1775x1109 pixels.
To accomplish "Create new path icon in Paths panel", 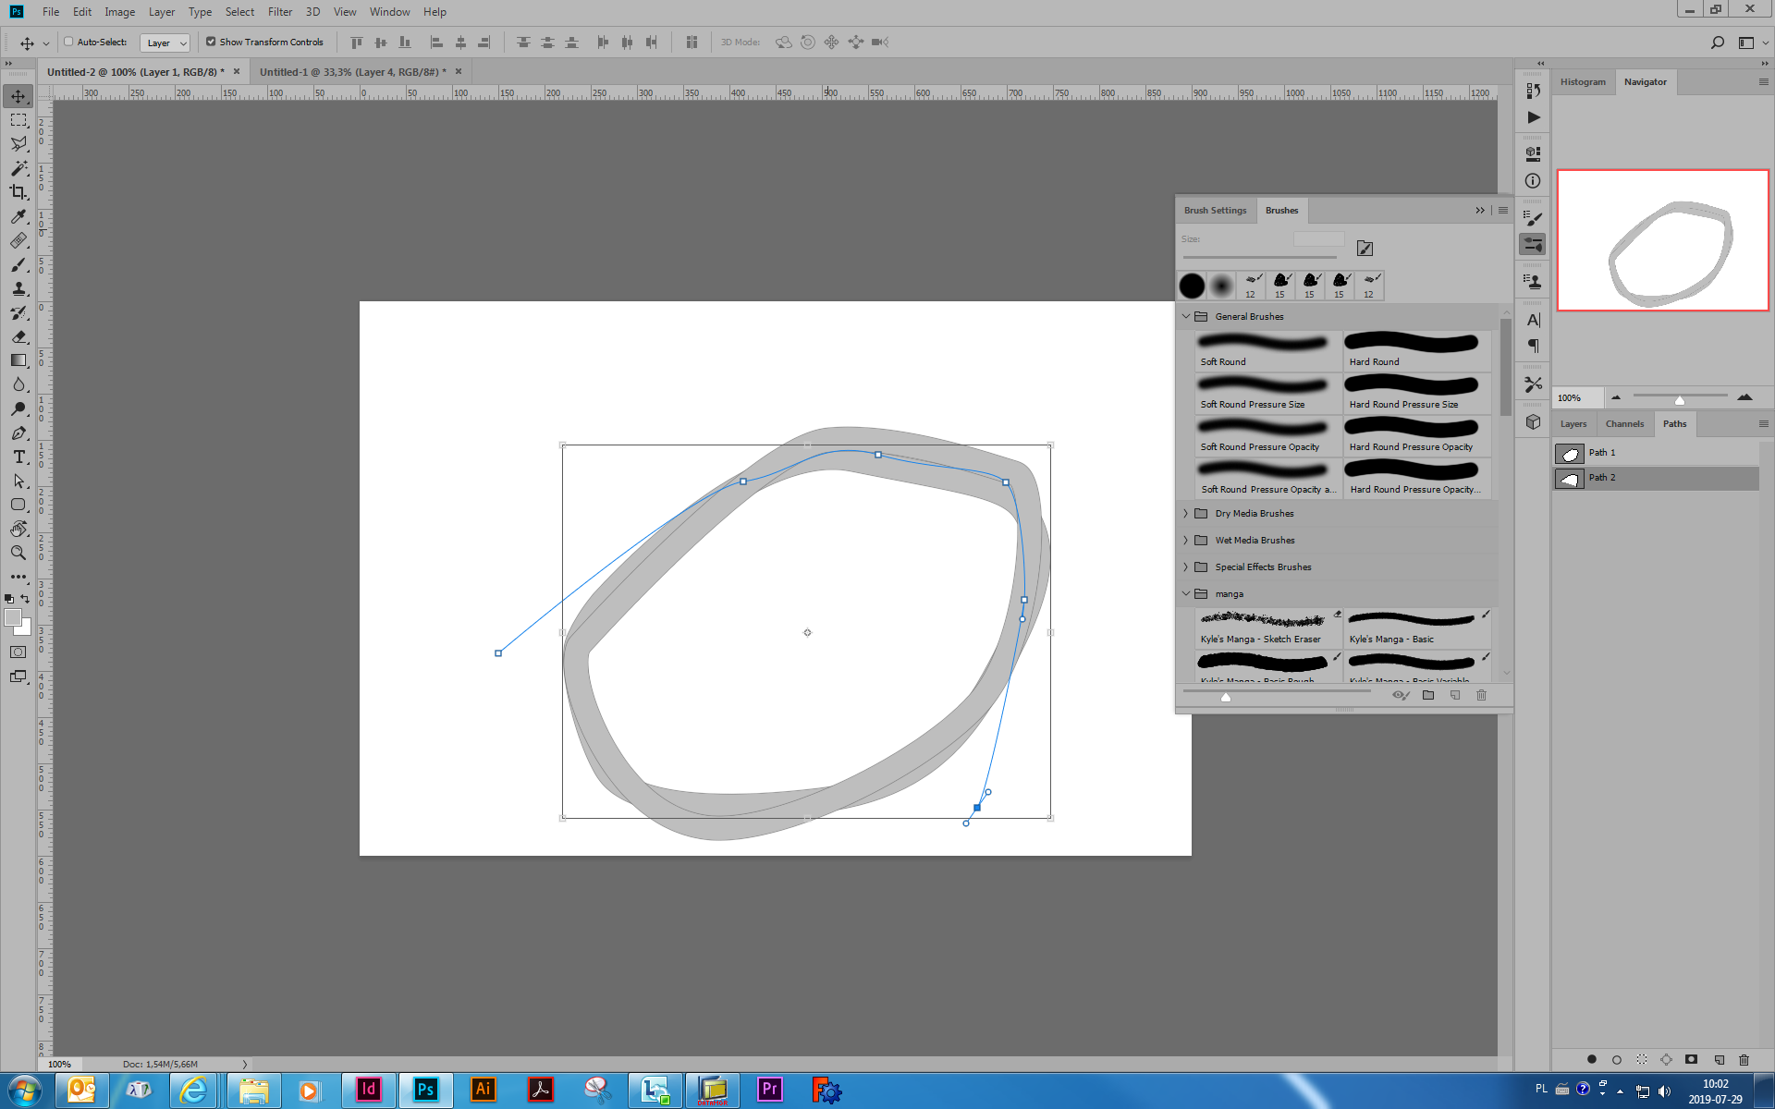I will [x=1719, y=1059].
